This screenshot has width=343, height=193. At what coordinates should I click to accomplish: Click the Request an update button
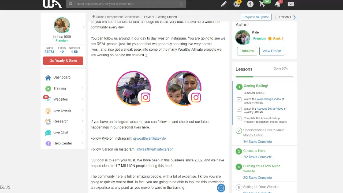(x=256, y=17)
